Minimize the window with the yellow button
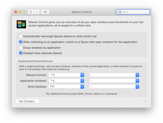The width and height of the screenshot is (163, 123). 20,12
